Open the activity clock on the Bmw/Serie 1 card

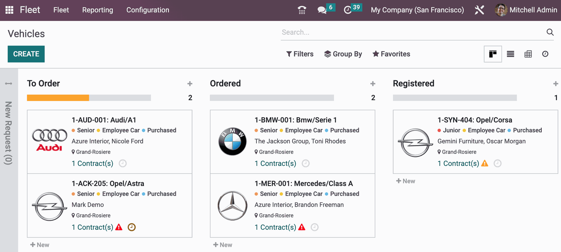tap(306, 163)
